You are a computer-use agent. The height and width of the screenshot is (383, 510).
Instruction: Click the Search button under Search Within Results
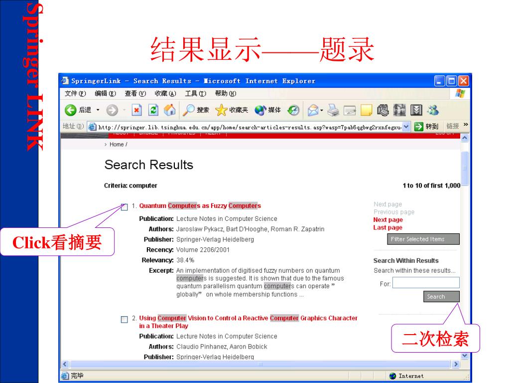pyautogui.click(x=441, y=297)
